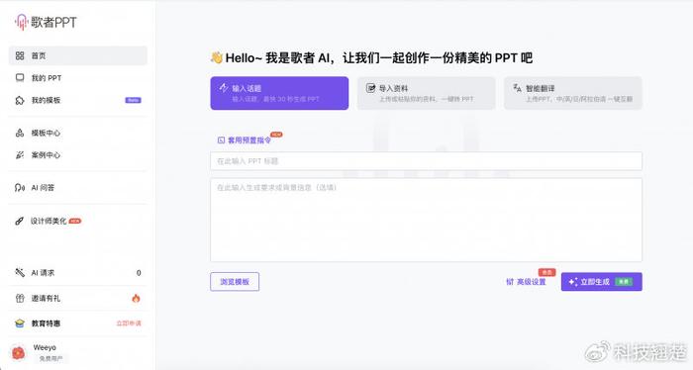This screenshot has width=693, height=370.
Task: Expand 高级设置 options
Action: [526, 282]
